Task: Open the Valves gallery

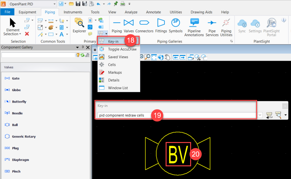Action: (129, 26)
